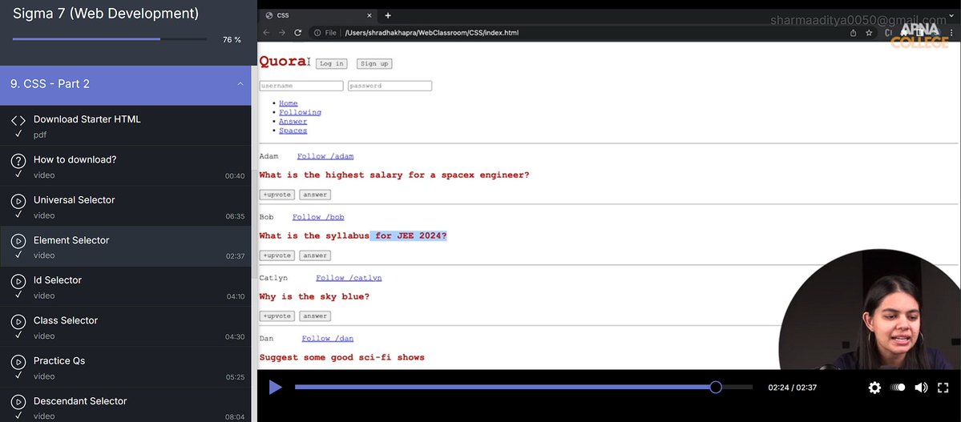Open the Home link in the nav list
The height and width of the screenshot is (422, 961).
pos(288,103)
